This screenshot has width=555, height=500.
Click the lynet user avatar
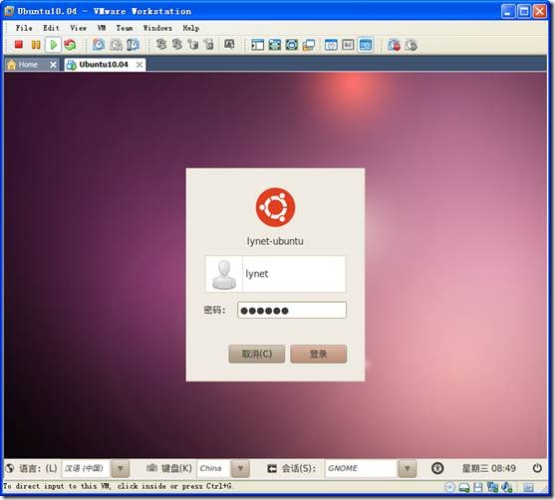[x=224, y=274]
